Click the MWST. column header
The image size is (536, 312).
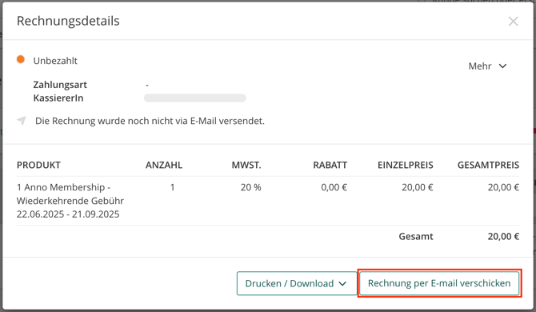click(x=246, y=165)
